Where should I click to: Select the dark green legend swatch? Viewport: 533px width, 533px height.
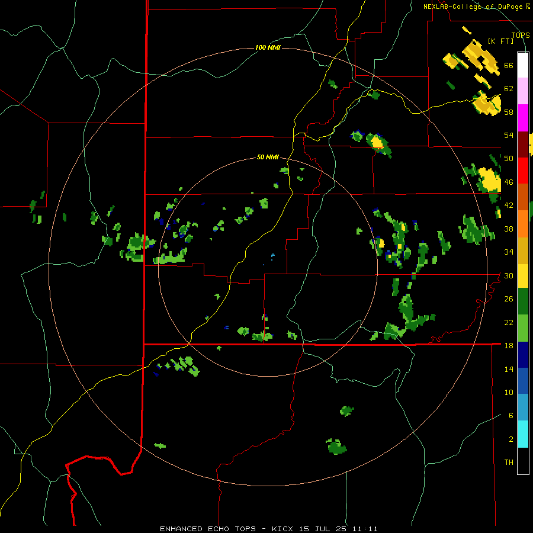(x=523, y=301)
